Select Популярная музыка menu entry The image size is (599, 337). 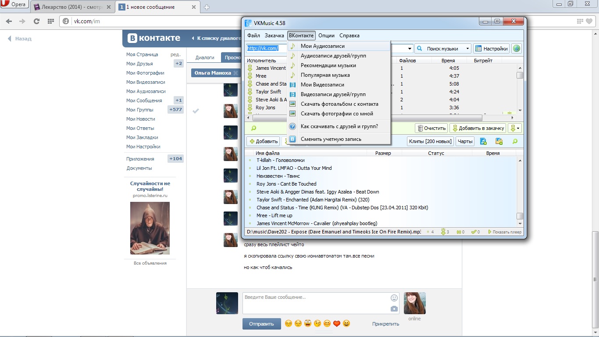coord(339,75)
